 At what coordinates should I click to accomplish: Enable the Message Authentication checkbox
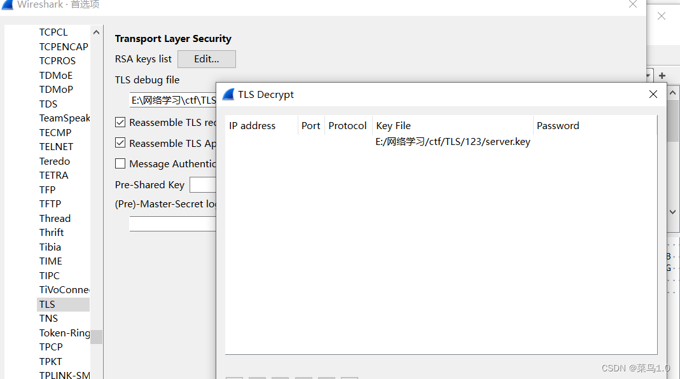(120, 163)
